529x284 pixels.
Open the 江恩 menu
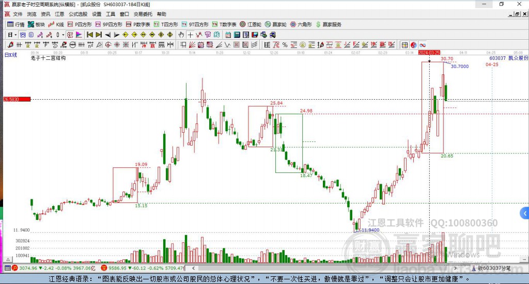[x=59, y=14]
